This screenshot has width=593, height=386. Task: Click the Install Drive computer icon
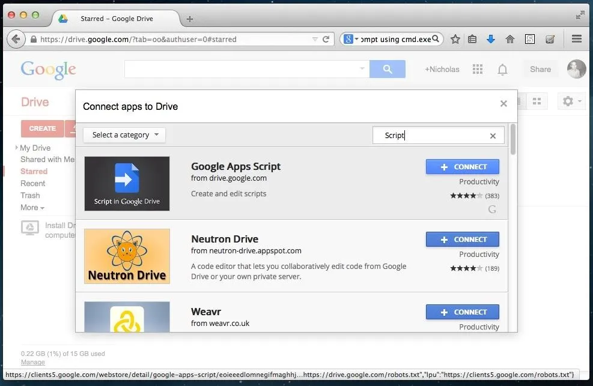[x=30, y=228]
